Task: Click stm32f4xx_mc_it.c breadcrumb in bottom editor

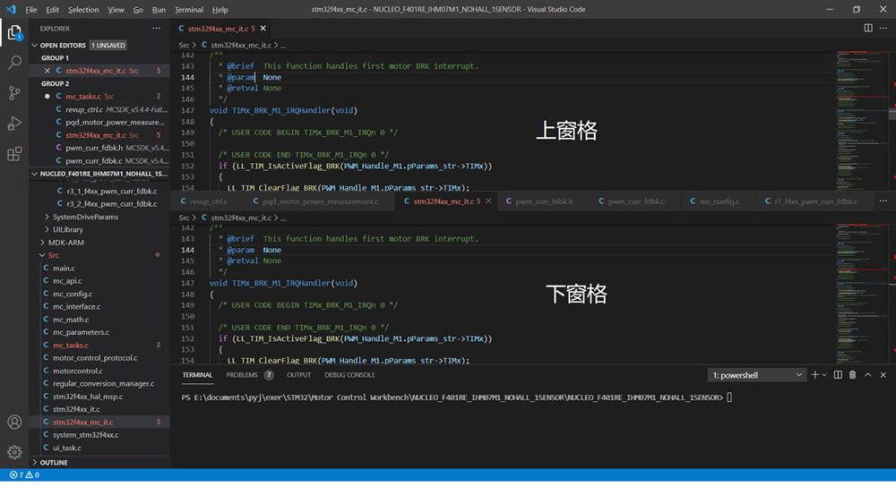Action: click(x=240, y=218)
